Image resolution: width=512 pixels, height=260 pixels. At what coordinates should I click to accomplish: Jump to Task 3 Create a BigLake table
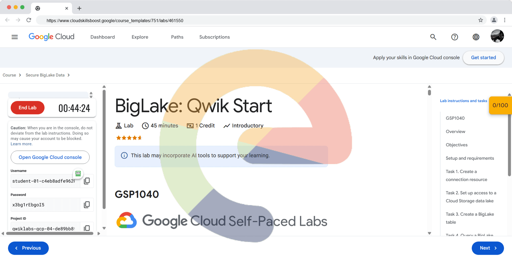pos(470,218)
